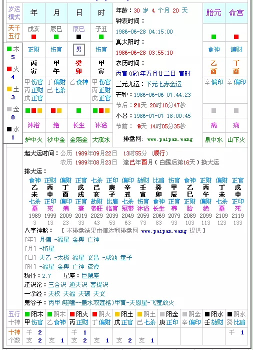
Task: Click the black square under purple 辰巳
Action: click(79, 37)
